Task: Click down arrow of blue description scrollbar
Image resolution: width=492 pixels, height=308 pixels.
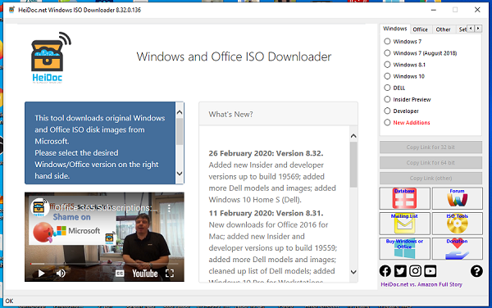Action: pos(180,174)
